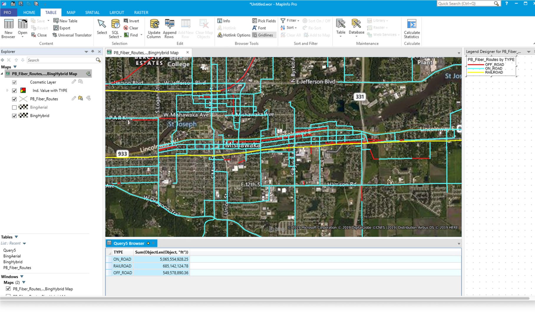Image resolution: width=535 pixels, height=314 pixels.
Task: Toggle PB_Fiber_Routes map window checkbox
Action: pyautogui.click(x=8, y=289)
